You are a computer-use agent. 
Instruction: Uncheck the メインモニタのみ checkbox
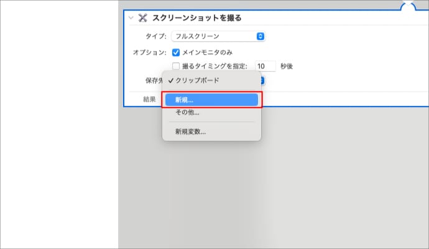176,52
